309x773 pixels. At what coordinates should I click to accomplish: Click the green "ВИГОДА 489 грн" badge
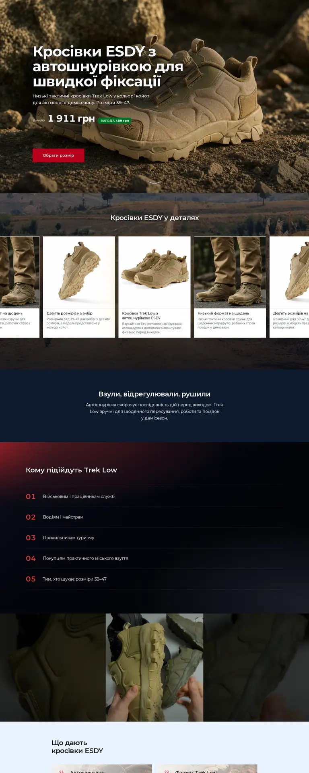[x=115, y=120]
